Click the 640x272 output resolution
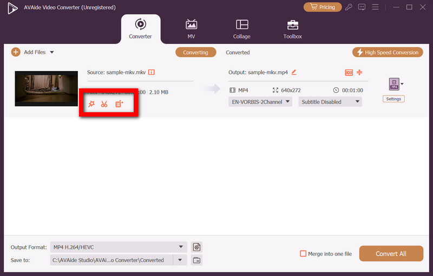 291,90
